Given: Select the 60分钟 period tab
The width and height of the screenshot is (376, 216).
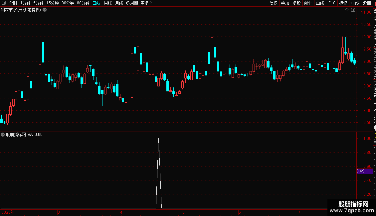Looking at the screenshot, I should 83,3.
